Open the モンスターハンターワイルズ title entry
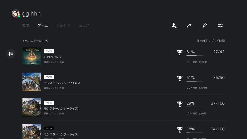Screen dimensions: 247x139 tap(62, 83)
